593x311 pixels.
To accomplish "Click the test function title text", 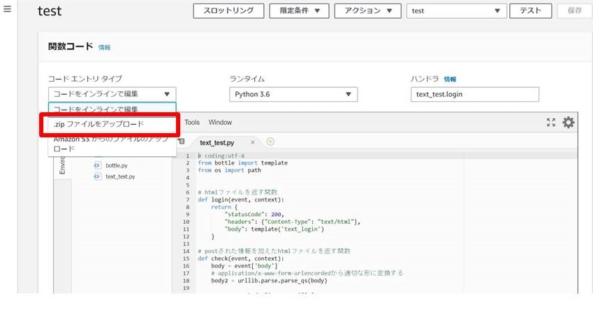I will click(50, 11).
